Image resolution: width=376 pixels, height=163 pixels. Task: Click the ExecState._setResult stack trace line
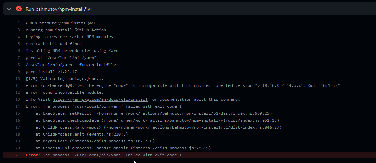click(x=154, y=113)
